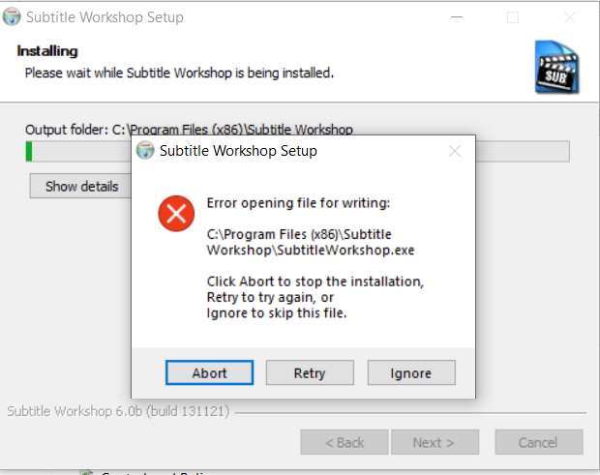The image size is (600, 475).
Task: Abort the installation
Action: 209,372
